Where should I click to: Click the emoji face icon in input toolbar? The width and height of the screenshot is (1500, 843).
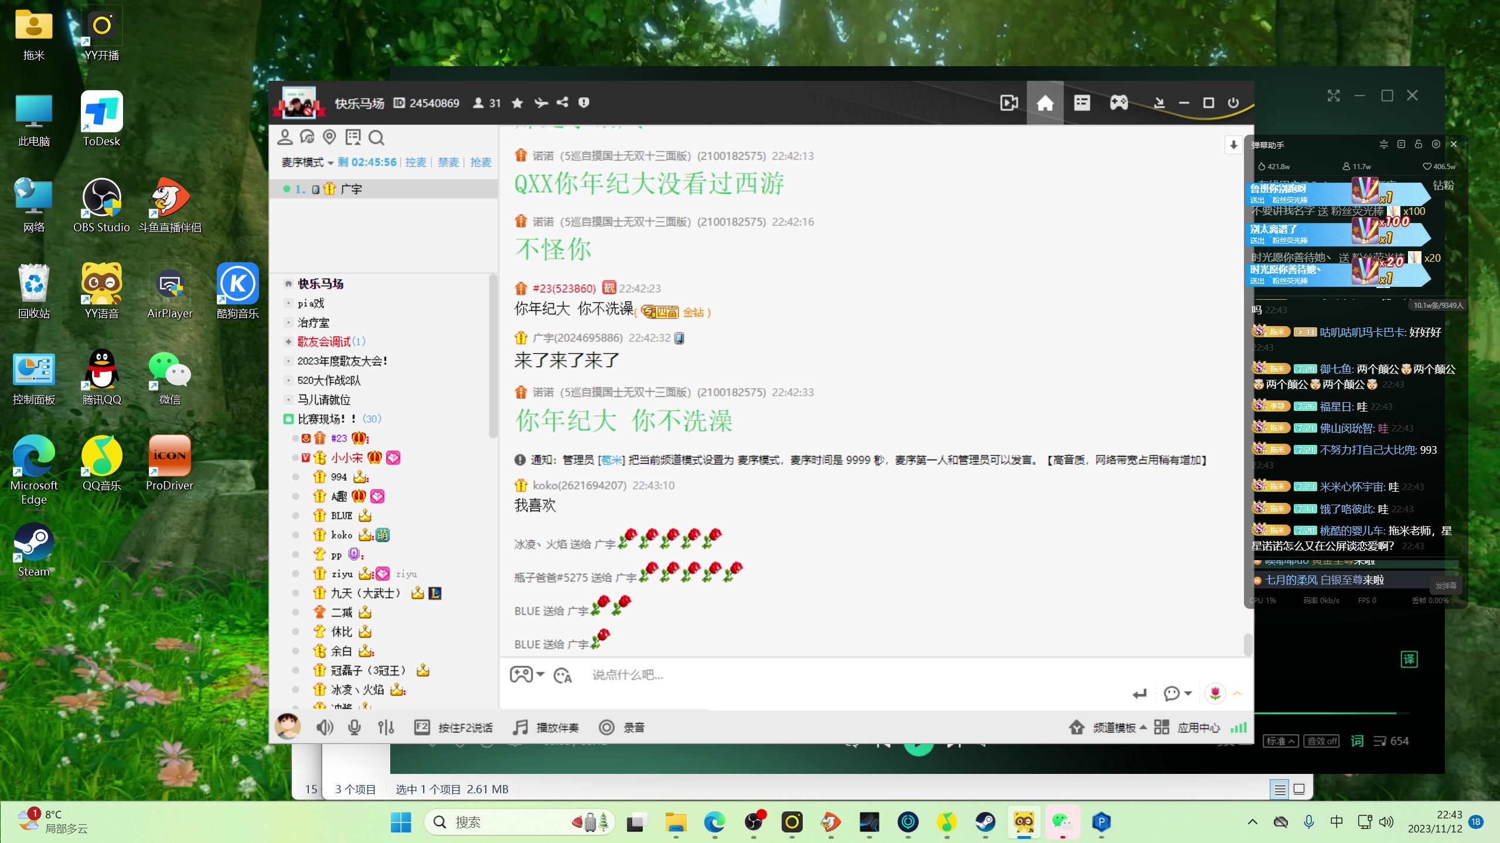(562, 676)
